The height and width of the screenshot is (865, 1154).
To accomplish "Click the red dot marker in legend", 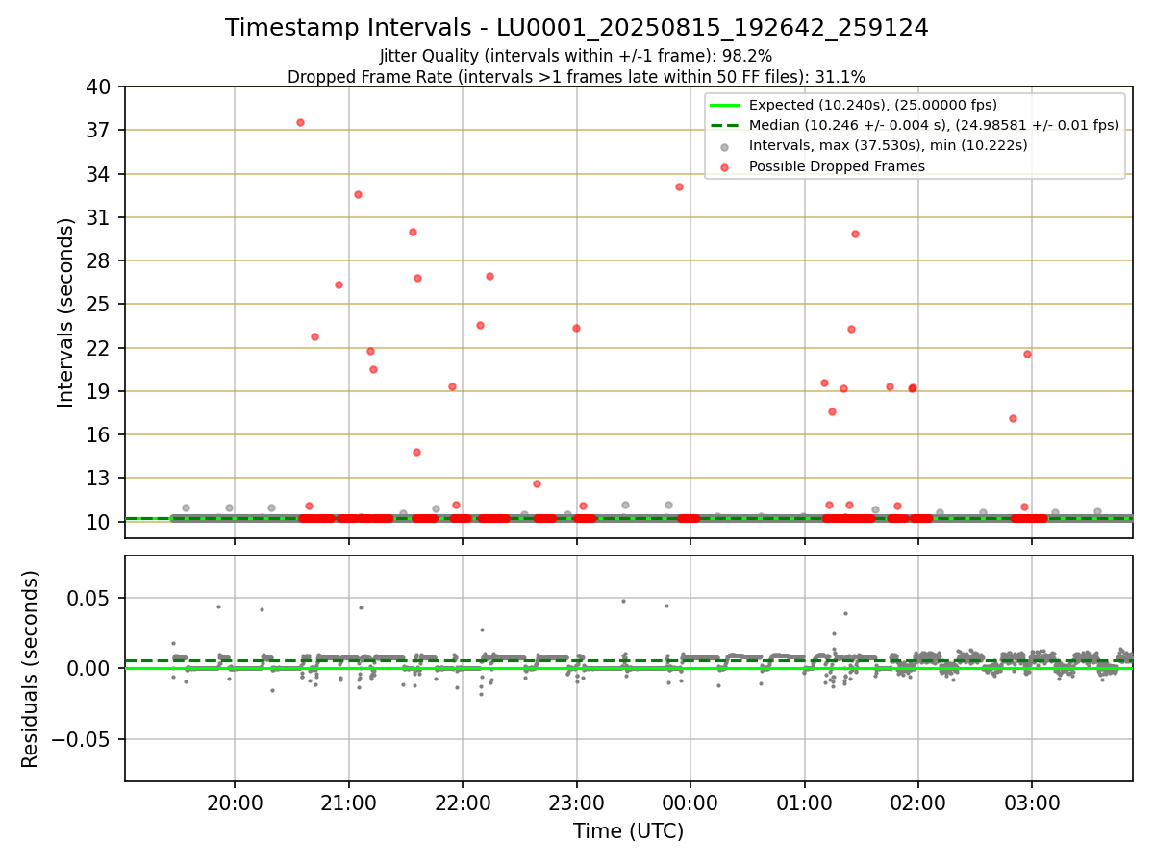I will (x=725, y=167).
